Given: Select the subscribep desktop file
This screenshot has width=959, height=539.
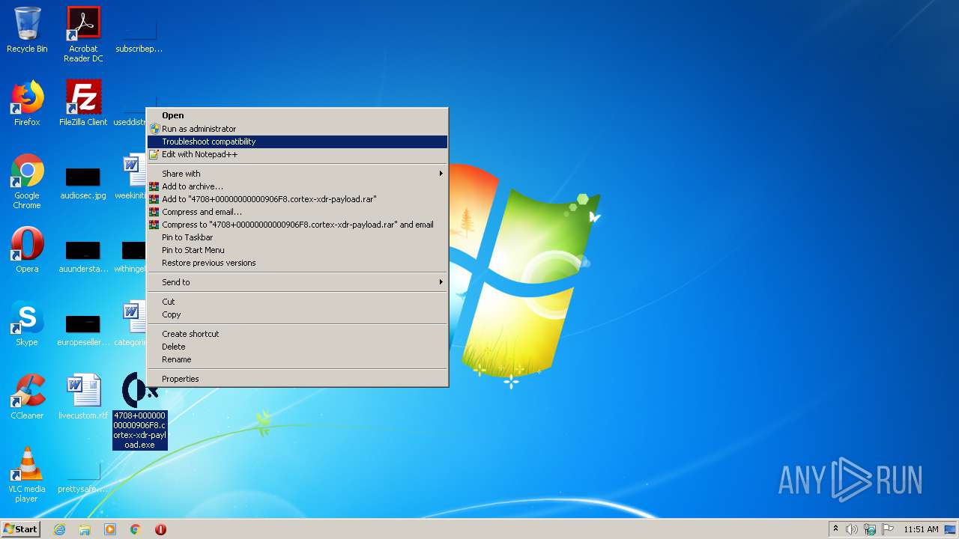Looking at the screenshot, I should (139, 36).
